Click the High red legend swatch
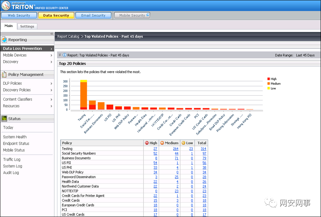 268,79
